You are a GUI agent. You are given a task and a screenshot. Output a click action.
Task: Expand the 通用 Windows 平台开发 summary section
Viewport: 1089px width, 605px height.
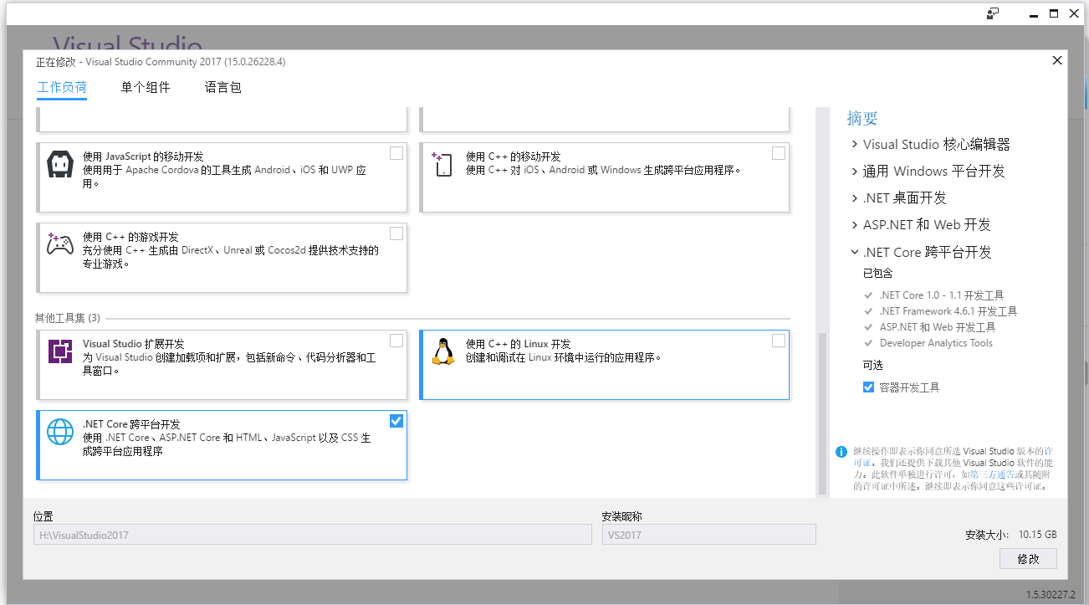[x=855, y=172]
